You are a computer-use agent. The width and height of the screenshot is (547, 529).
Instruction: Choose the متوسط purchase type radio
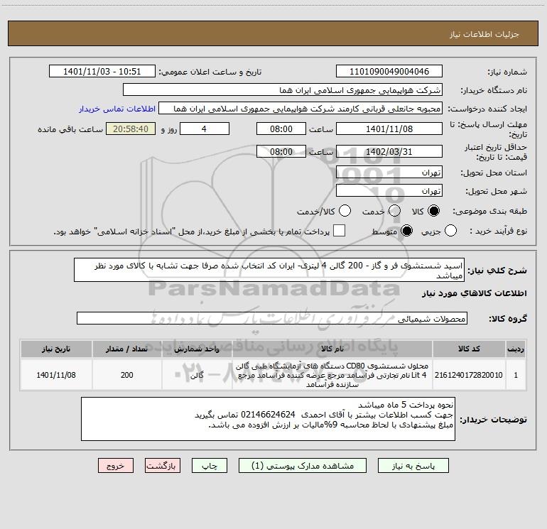tap(406, 231)
